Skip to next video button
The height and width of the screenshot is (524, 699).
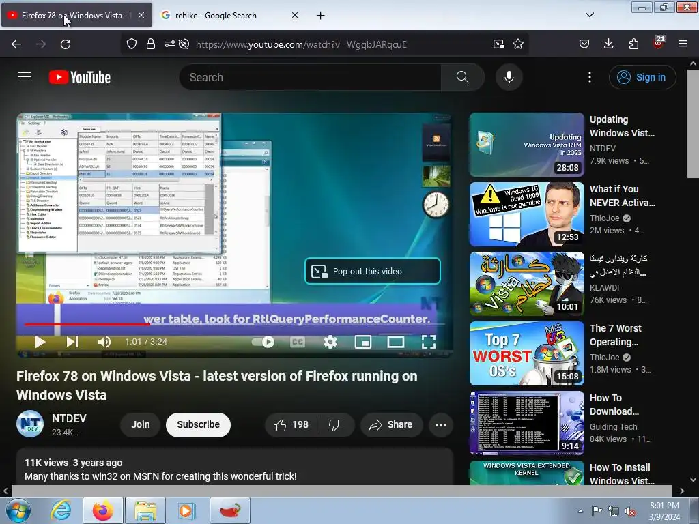72,342
